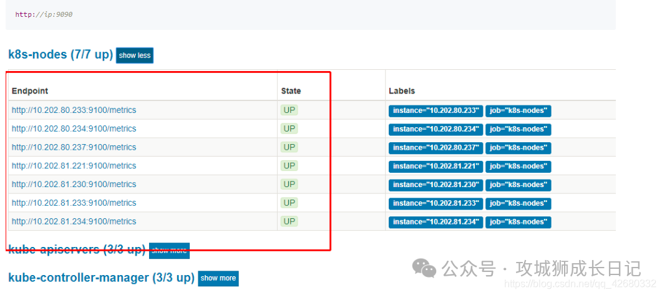Open endpoint http://10.202.81.233:9100/metrics
The image size is (662, 295).
tap(74, 203)
